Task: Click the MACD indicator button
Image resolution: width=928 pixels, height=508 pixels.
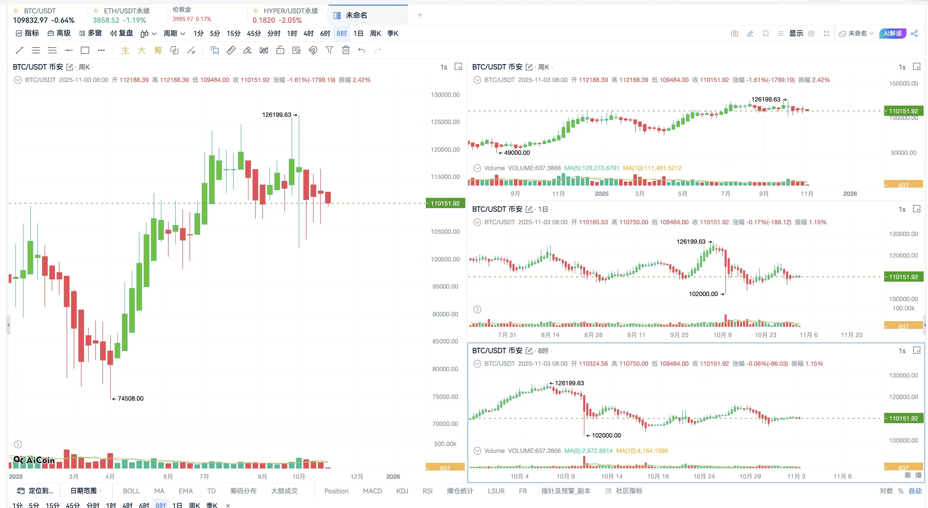Action: 372,491
